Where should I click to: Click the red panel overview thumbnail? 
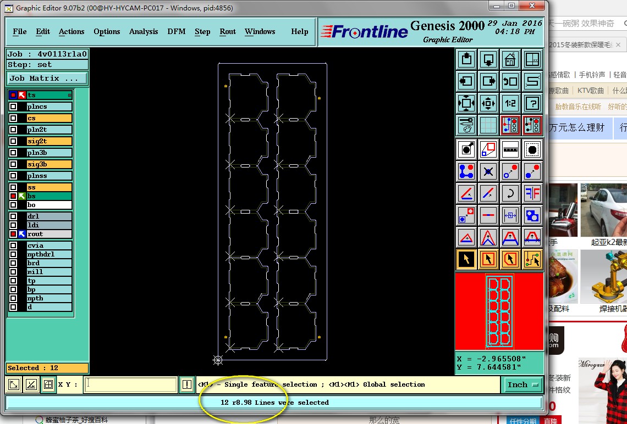pos(499,311)
